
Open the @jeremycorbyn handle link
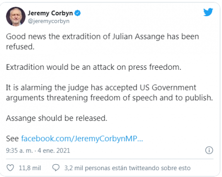[48, 21]
